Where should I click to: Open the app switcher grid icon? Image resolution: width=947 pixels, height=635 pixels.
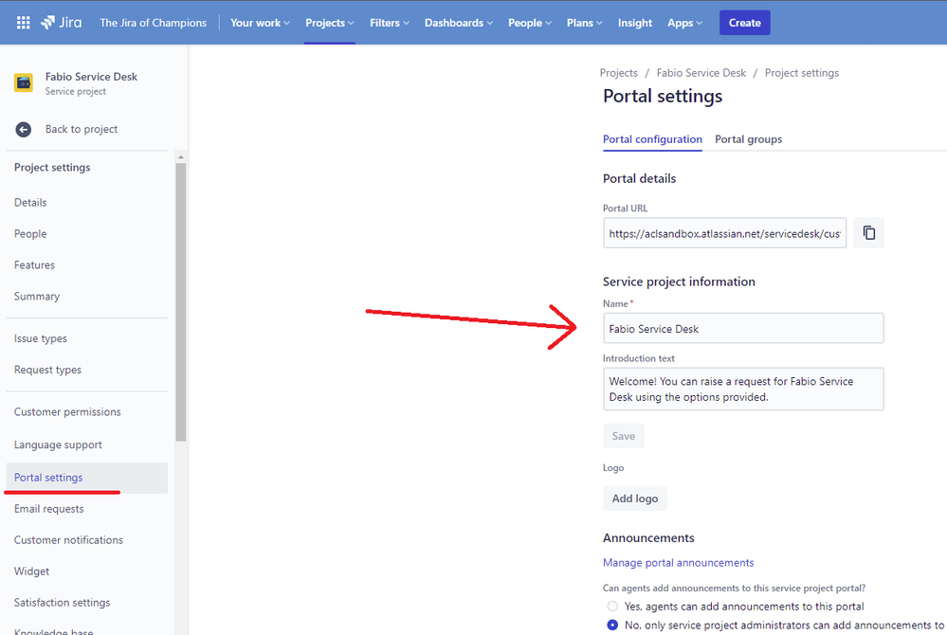tap(23, 23)
